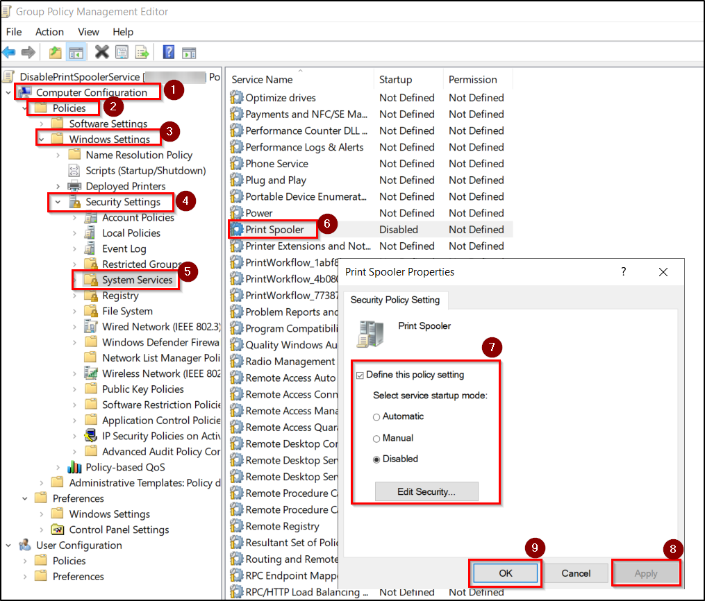The image size is (705, 601).
Task: Click the Back arrow toolbar icon
Action: pos(10,53)
